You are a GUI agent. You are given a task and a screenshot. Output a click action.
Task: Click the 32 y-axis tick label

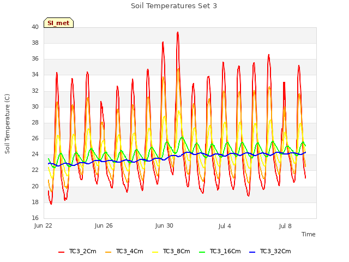point(35,91)
